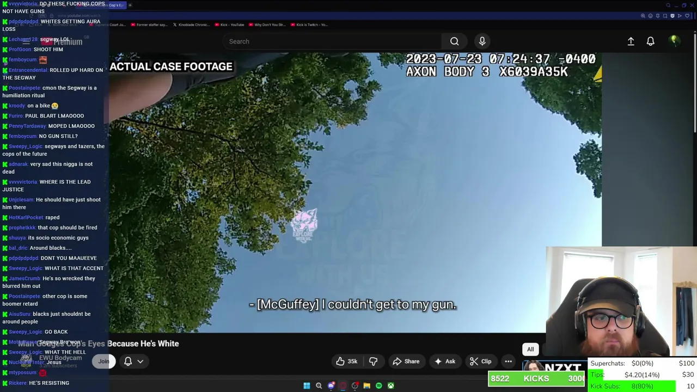Screen dimensions: 697x392
Task: Click the 'Tips' goal progress bar
Action: [x=643, y=375]
